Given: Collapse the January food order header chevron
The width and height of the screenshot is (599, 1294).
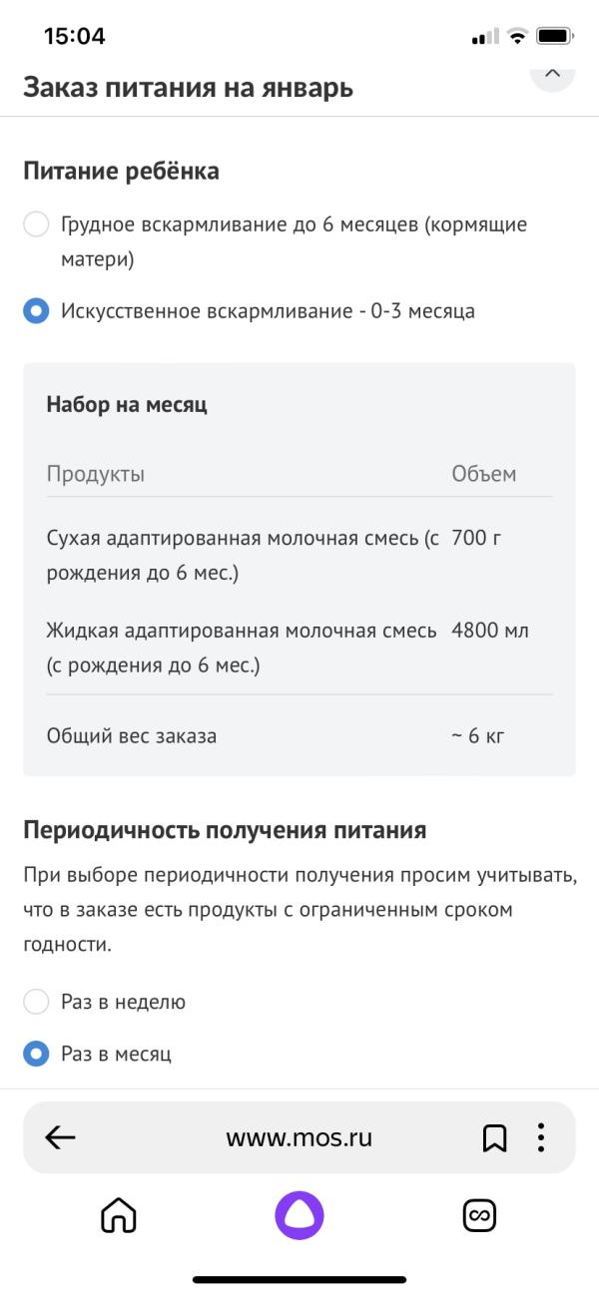Looking at the screenshot, I should coord(553,75).
